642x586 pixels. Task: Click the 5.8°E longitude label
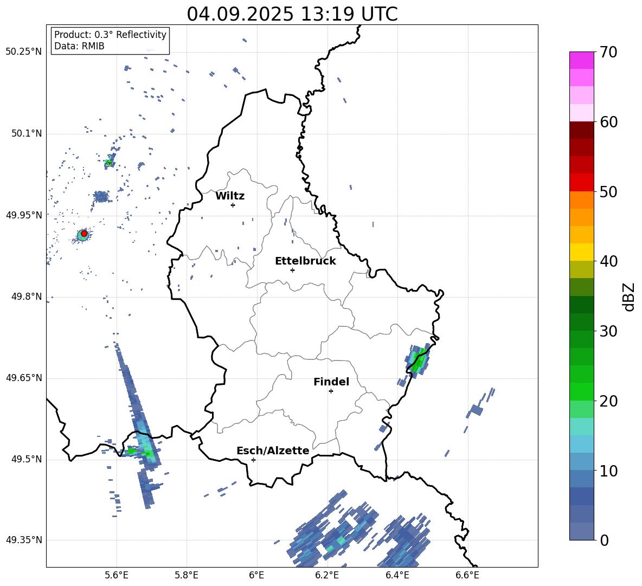click(187, 575)
